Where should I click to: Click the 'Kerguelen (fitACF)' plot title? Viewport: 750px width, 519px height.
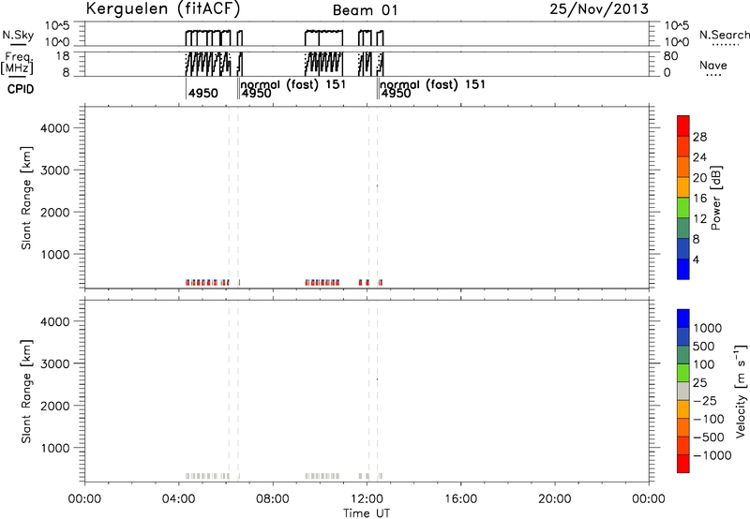(162, 9)
